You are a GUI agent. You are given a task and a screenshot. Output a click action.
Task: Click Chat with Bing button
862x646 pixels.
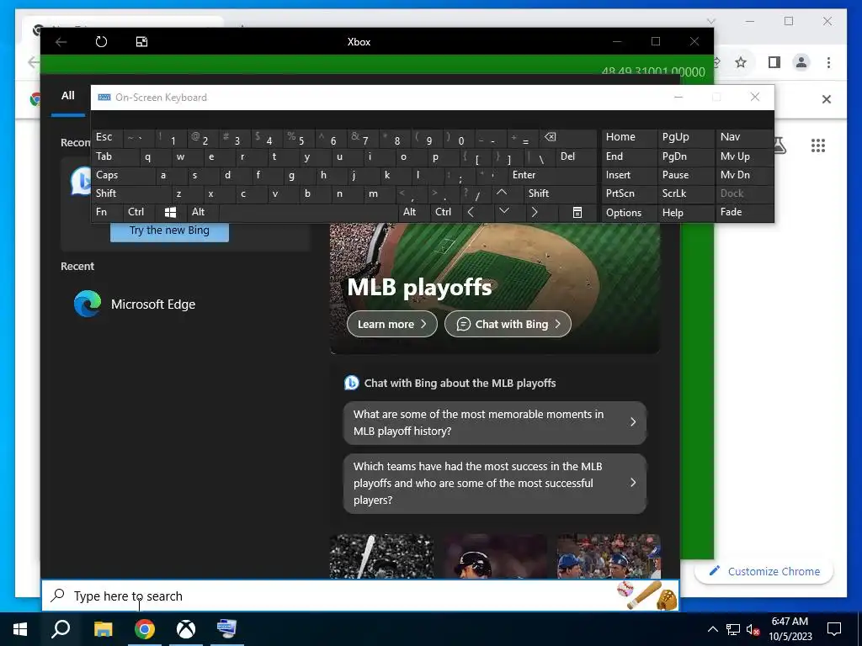(x=508, y=324)
